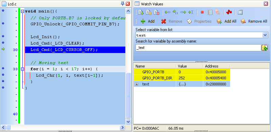Click the Lcd.c file icon in title
The width and height of the screenshot is (271, 132).
tap(4, 4)
